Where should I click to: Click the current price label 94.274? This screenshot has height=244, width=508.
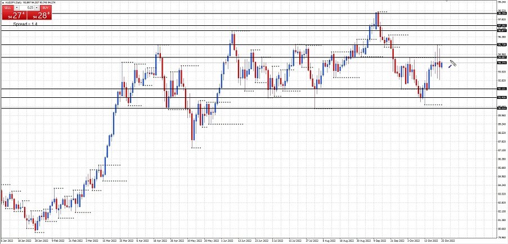click(501, 63)
